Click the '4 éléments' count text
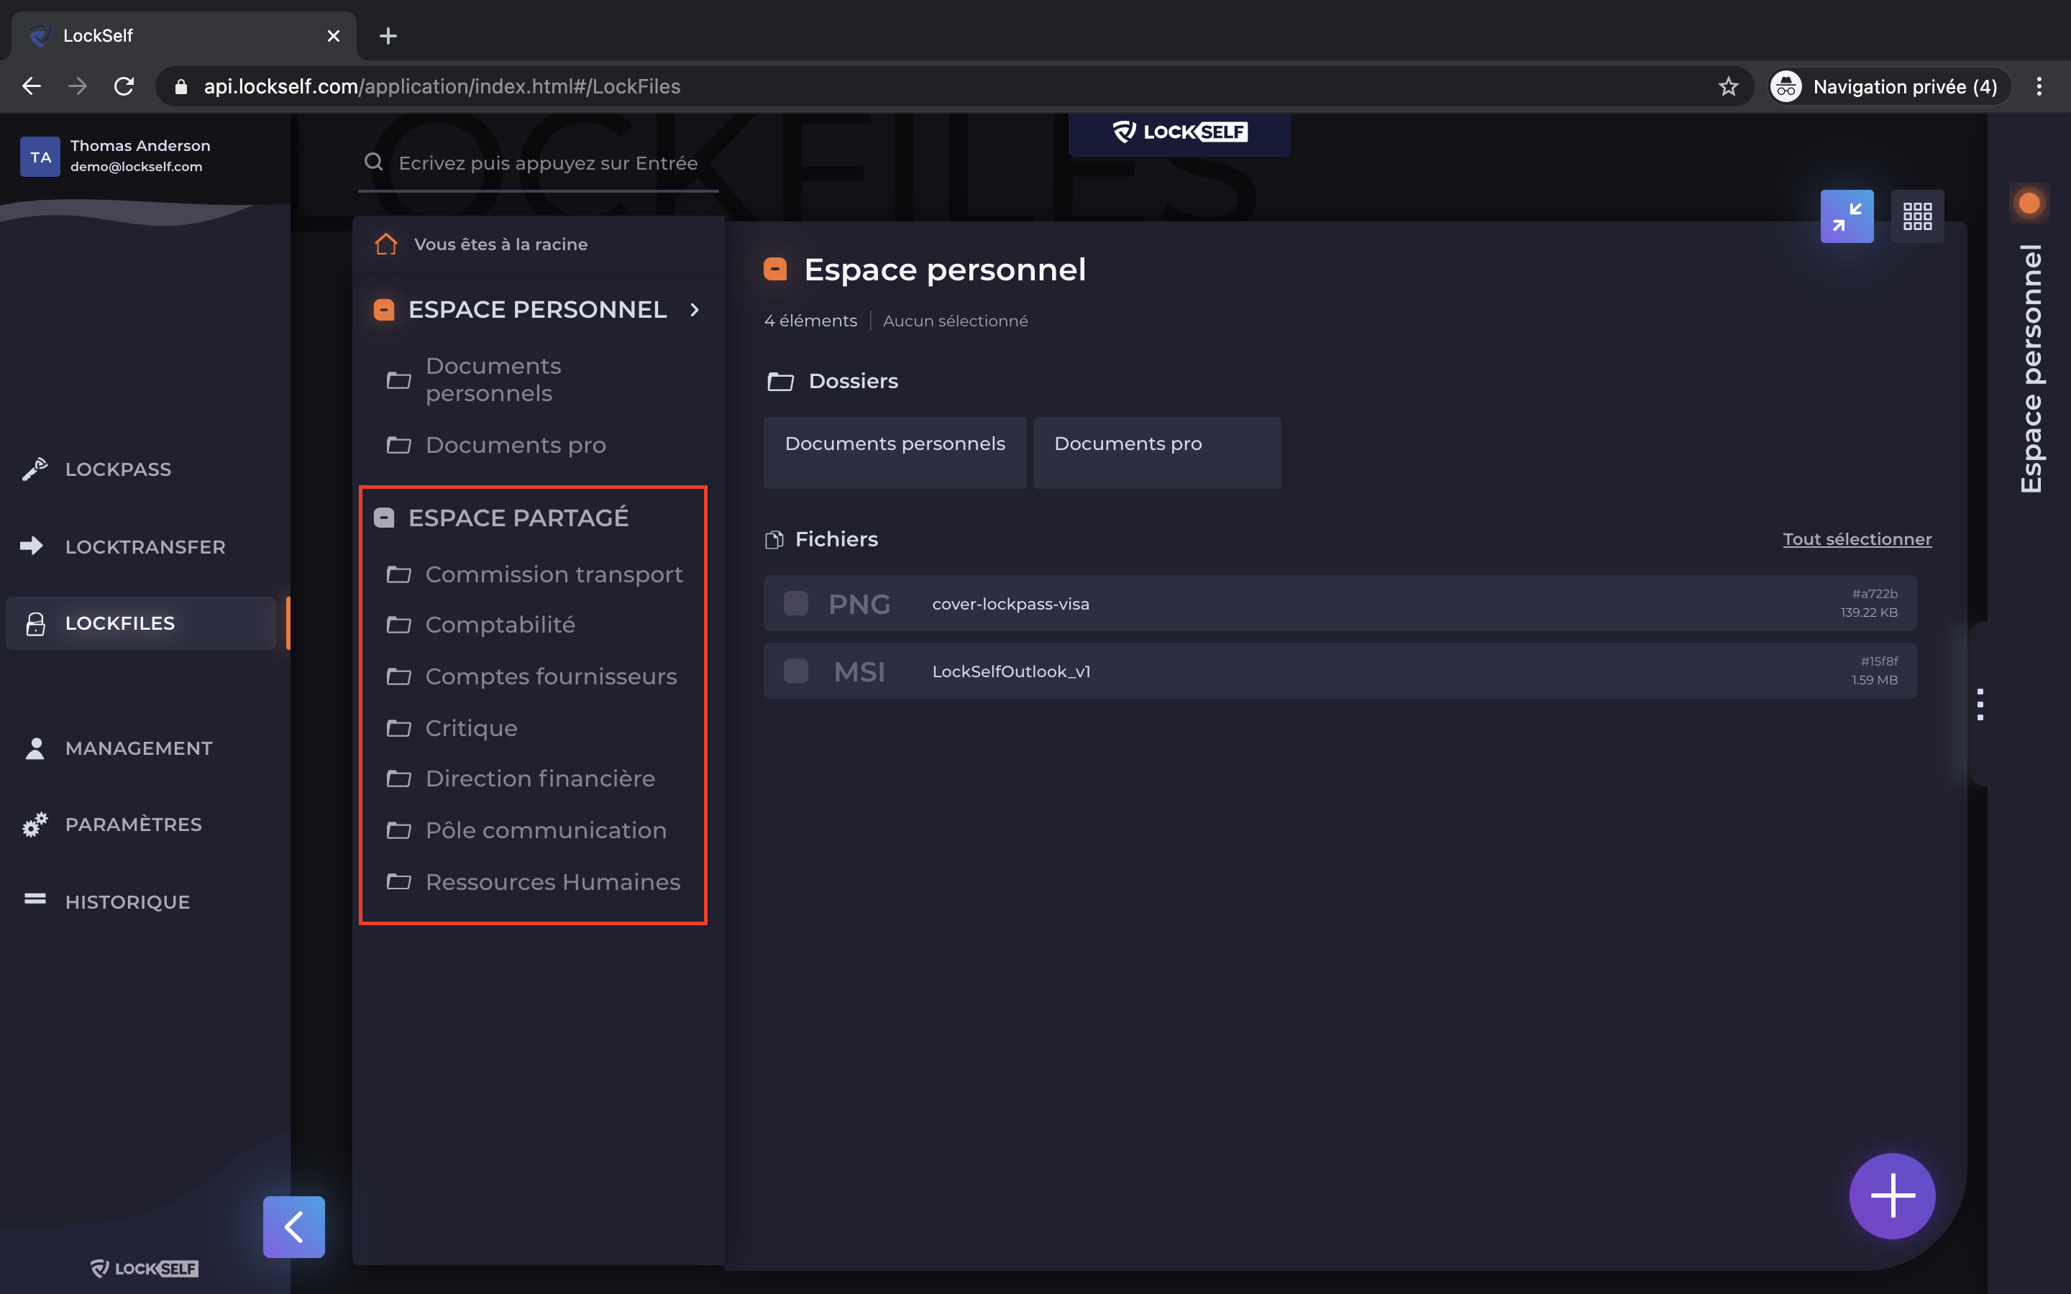2071x1294 pixels. 810,320
